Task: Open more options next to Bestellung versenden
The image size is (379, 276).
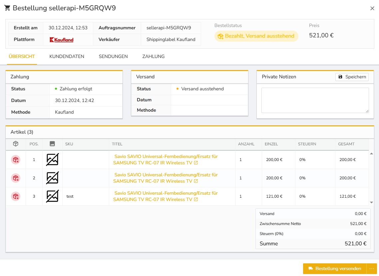Action: click(372, 269)
